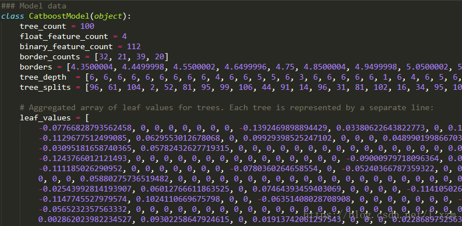This screenshot has height=226, width=462.
Task: Click border value 4.5500002
Action: click(x=194, y=67)
